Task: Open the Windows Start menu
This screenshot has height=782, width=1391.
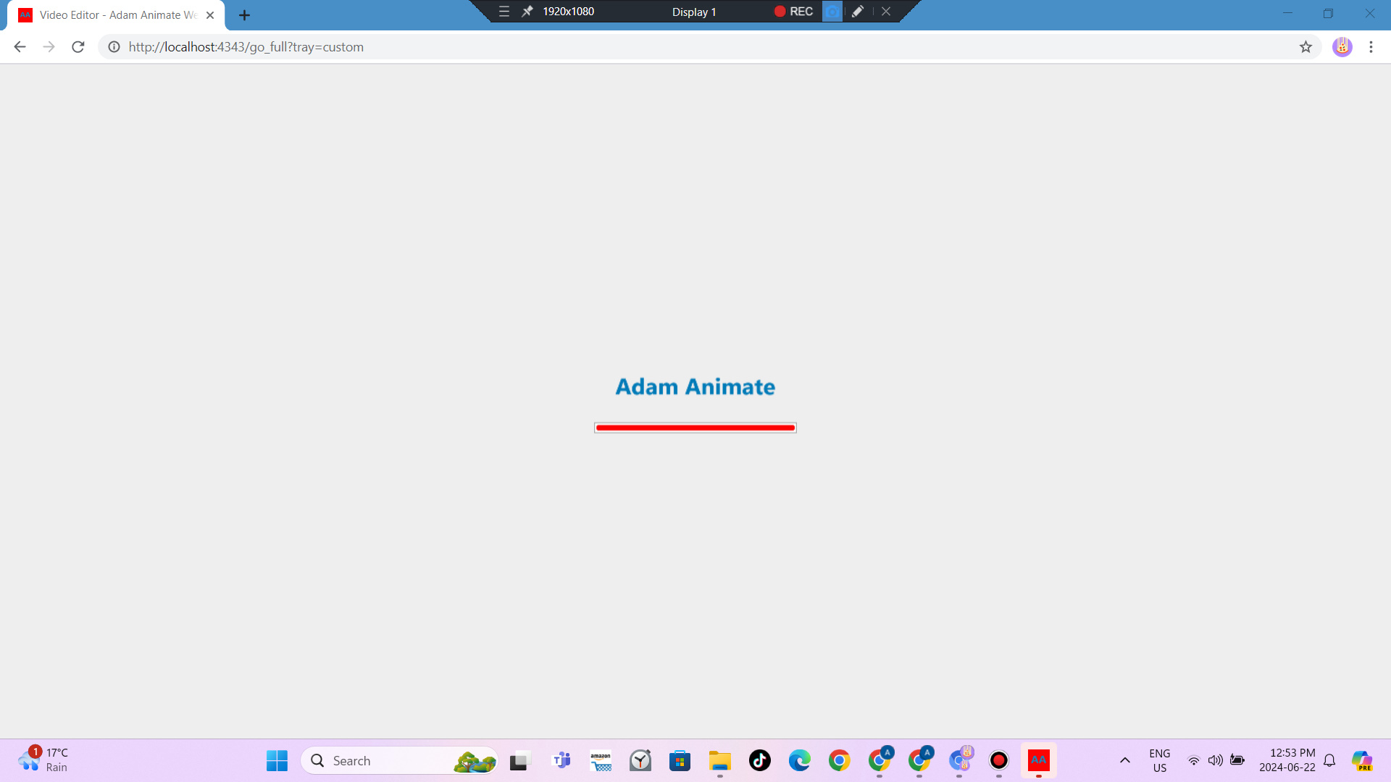Action: point(277,761)
